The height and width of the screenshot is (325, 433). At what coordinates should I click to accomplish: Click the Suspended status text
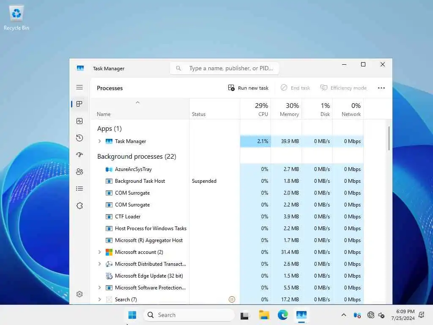tap(204, 181)
